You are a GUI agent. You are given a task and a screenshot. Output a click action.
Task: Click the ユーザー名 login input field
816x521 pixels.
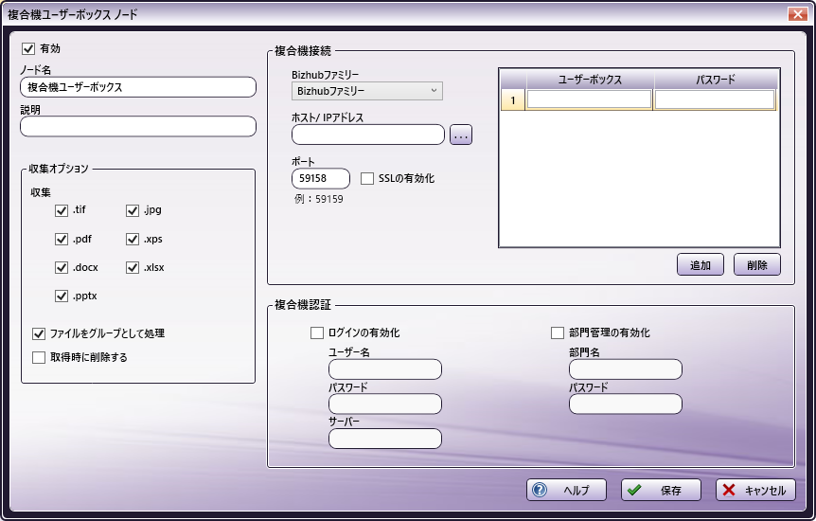[x=385, y=369]
